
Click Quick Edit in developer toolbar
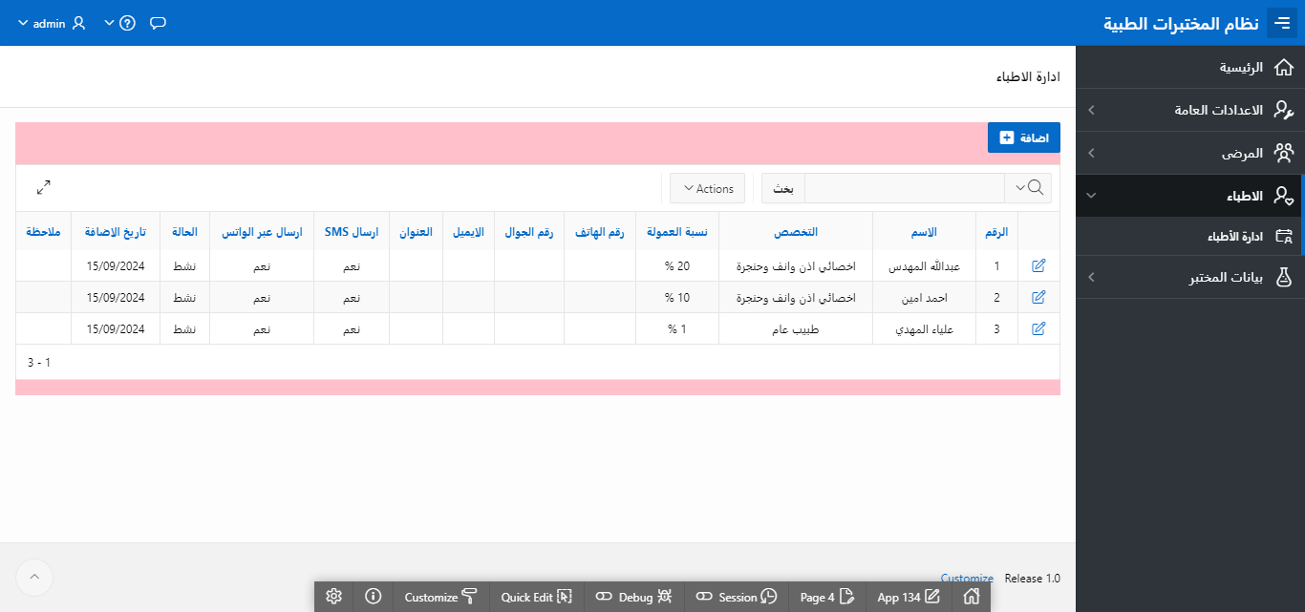(x=536, y=597)
